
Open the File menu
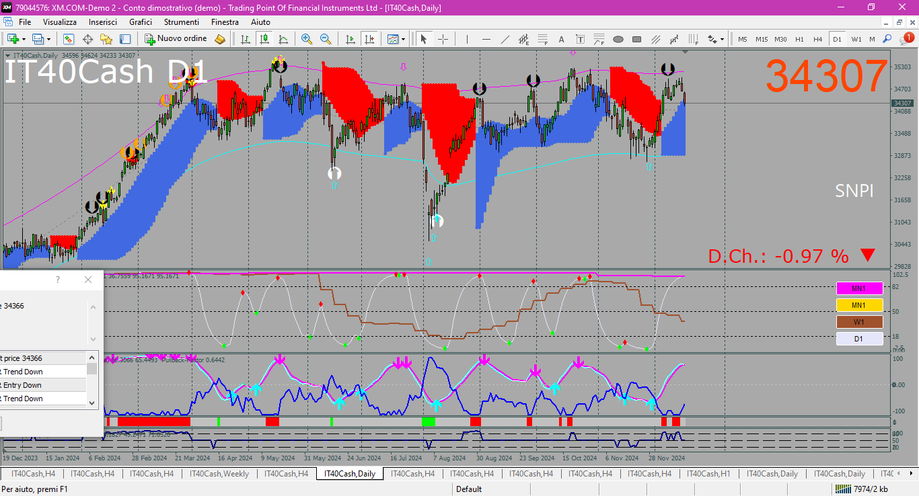click(x=25, y=22)
